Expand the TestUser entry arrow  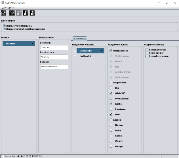[33, 44]
